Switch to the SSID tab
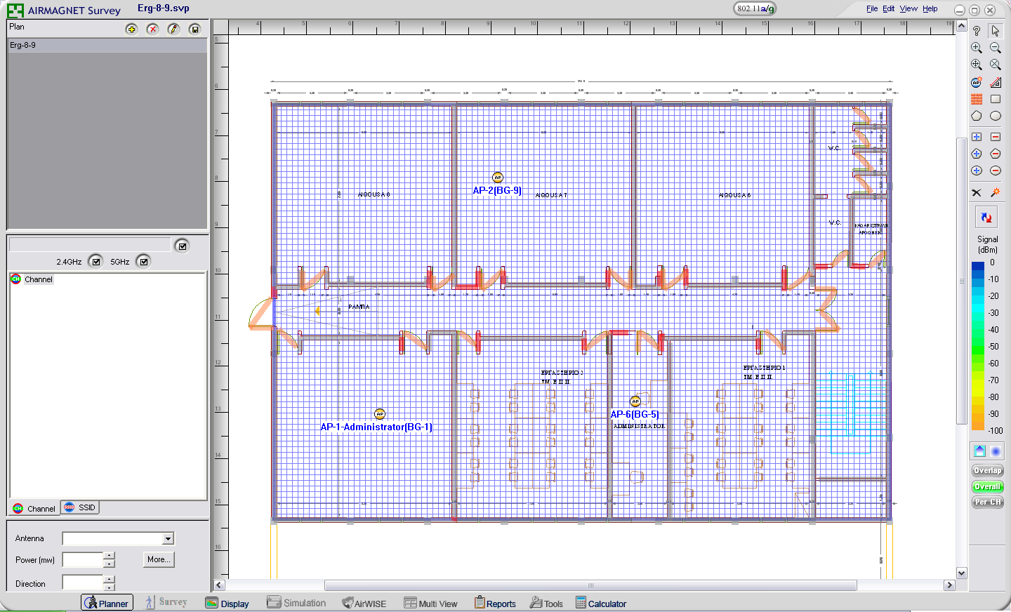This screenshot has height=612, width=1011. point(80,507)
